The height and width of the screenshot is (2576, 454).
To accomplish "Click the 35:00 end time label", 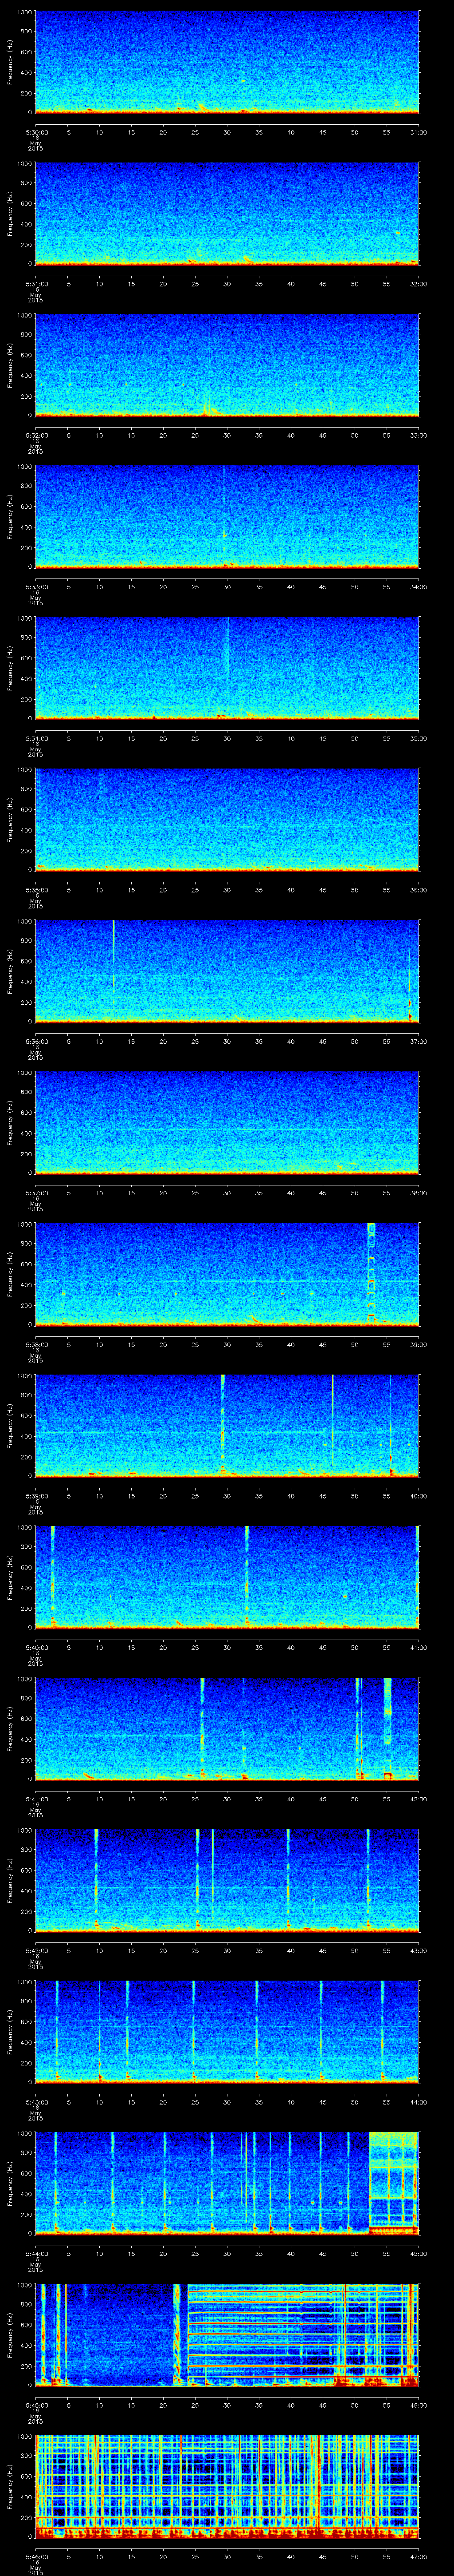I will click(418, 738).
